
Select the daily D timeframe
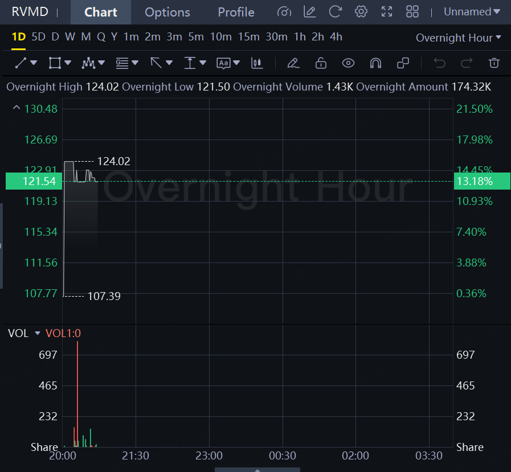tap(55, 37)
